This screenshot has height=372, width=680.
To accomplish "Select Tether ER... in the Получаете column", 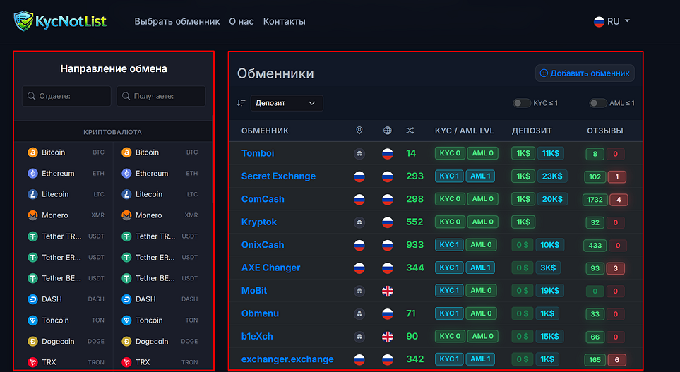I will (160, 257).
